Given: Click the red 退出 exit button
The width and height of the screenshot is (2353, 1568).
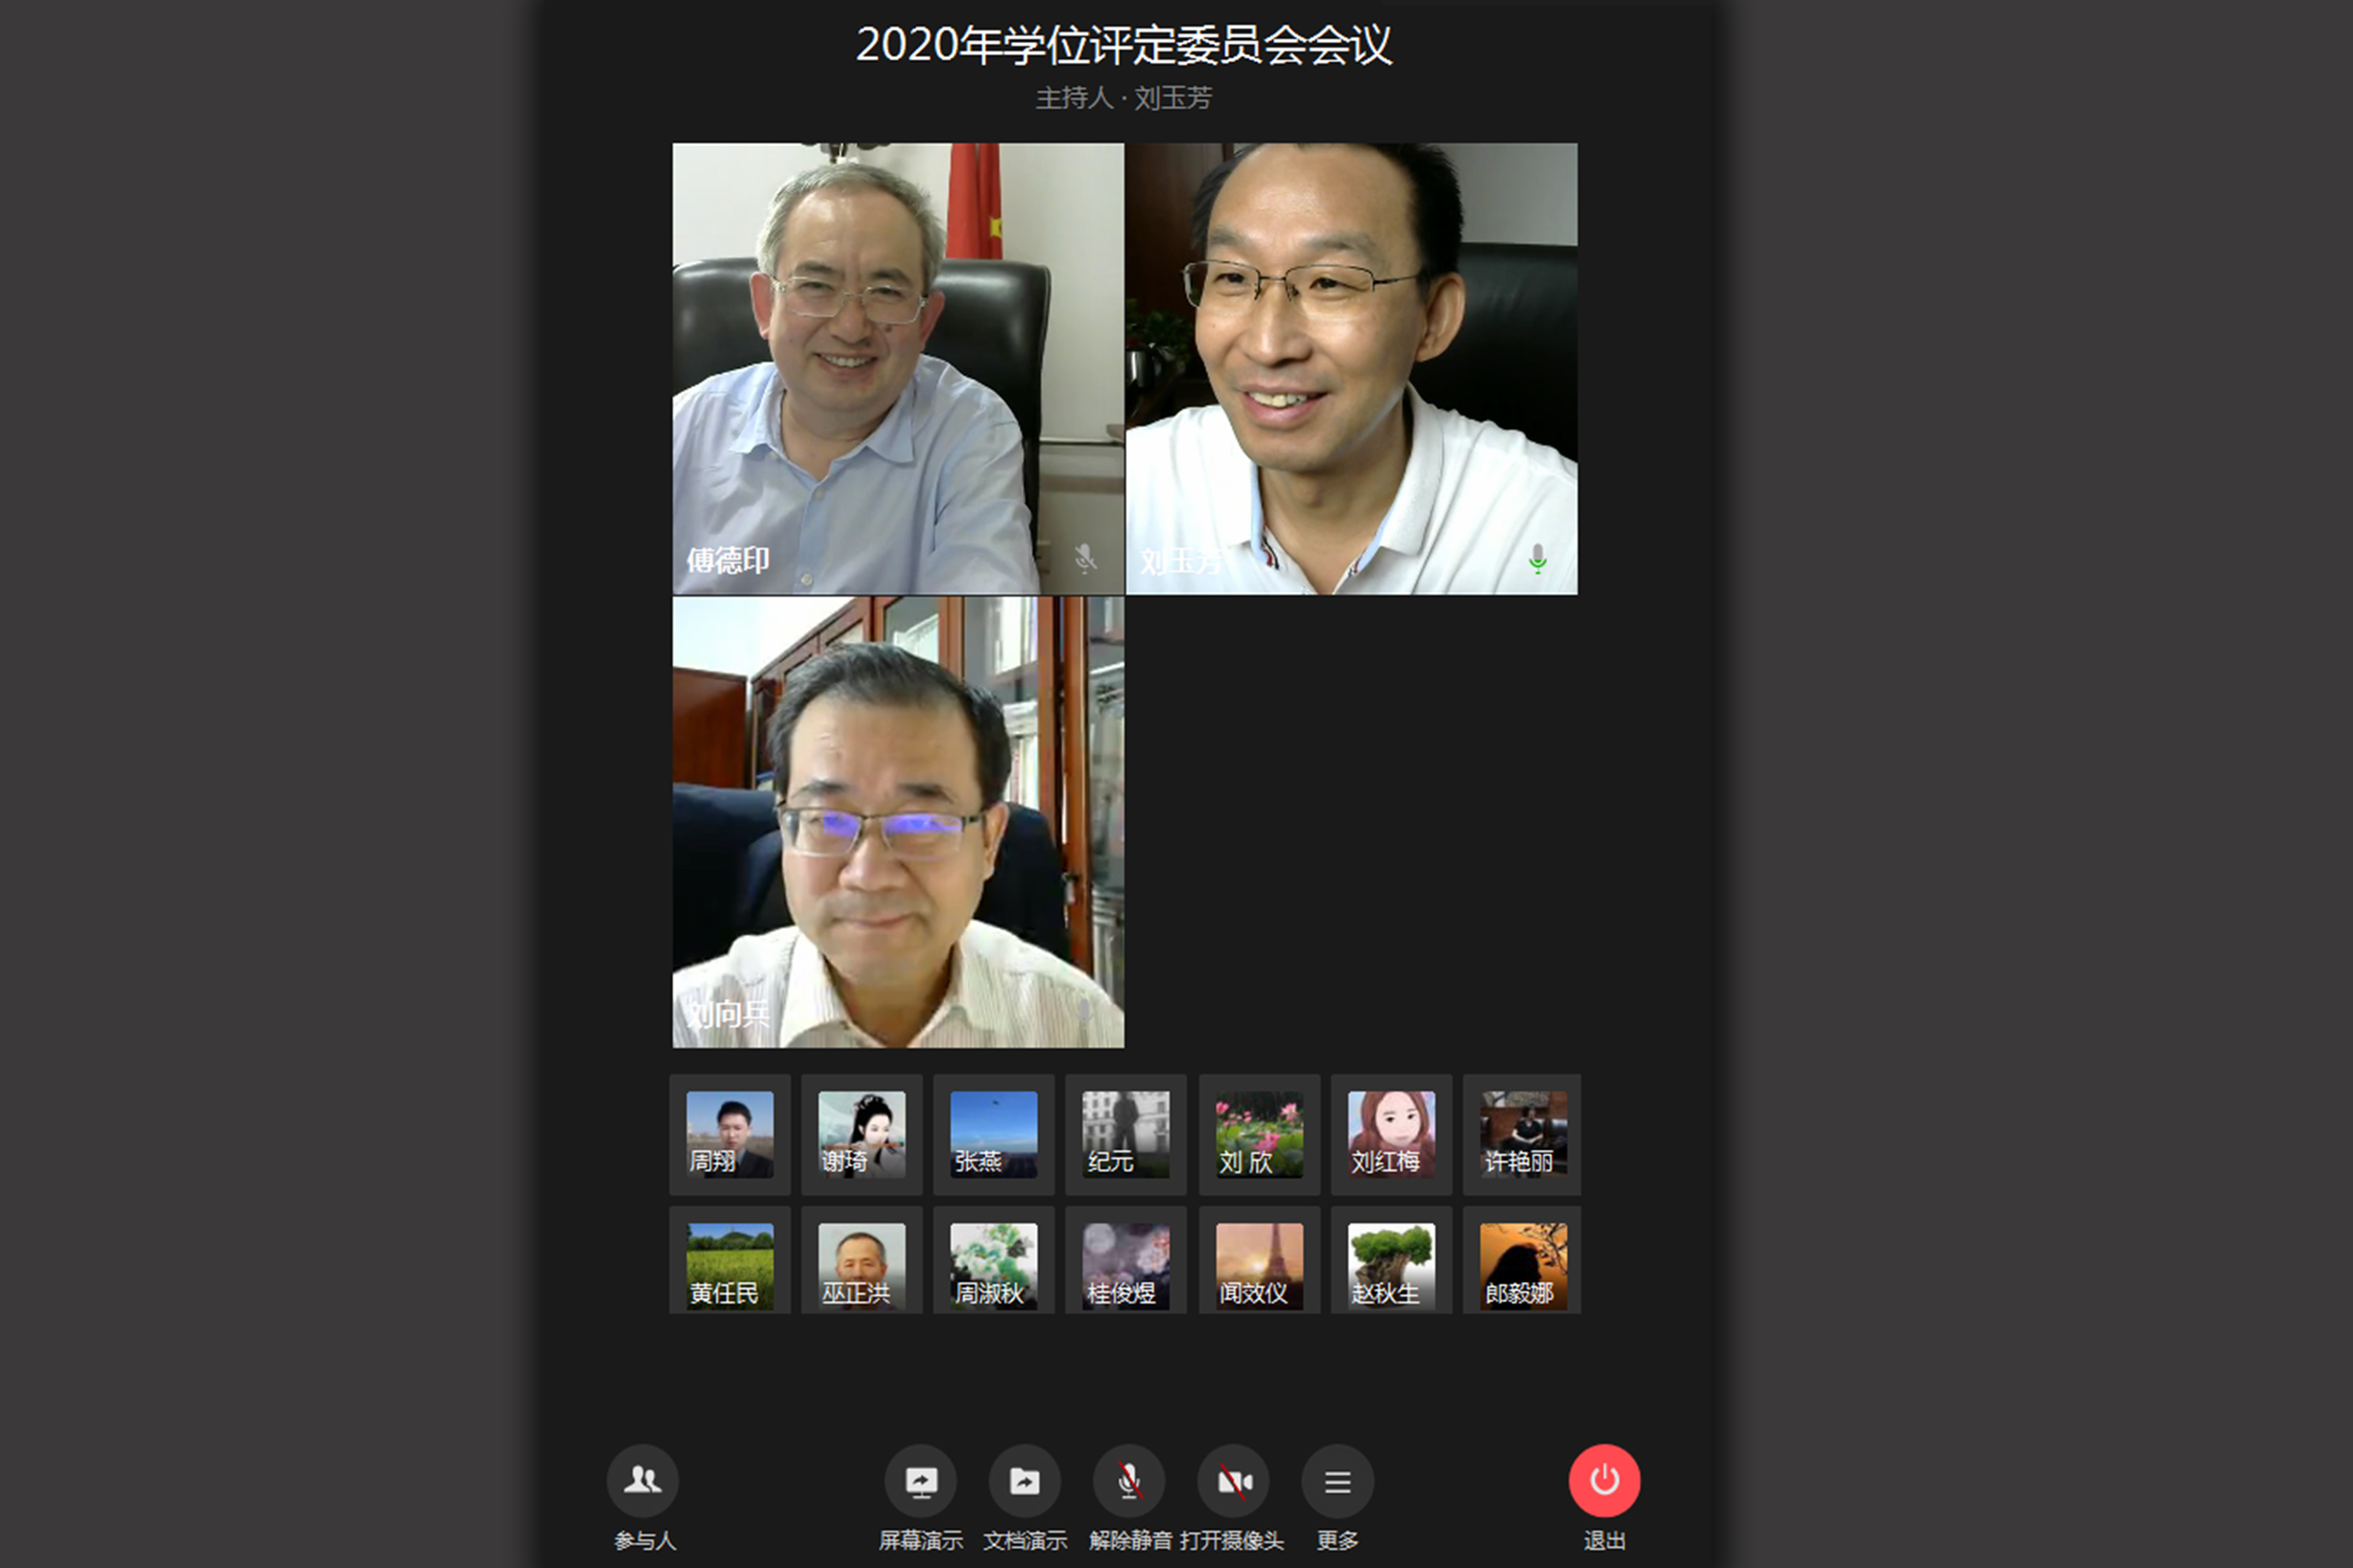Looking at the screenshot, I should coord(1604,1480).
